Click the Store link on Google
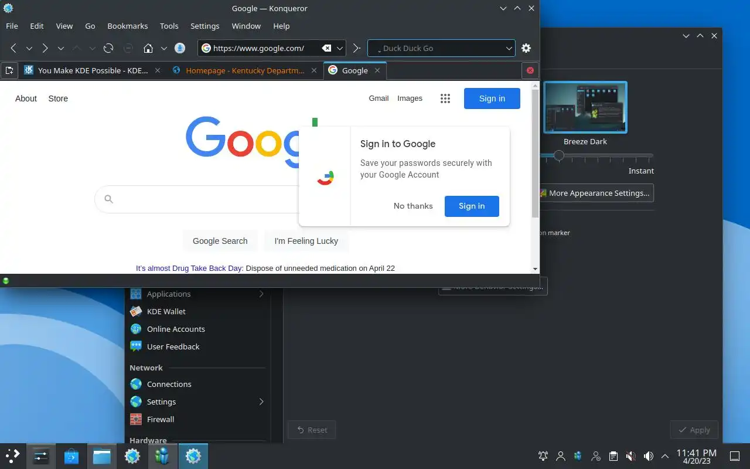Image resolution: width=750 pixels, height=469 pixels. [58, 98]
